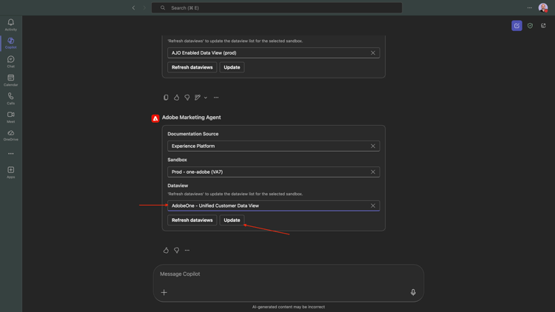Open the Prod - one-adobe (VA7) sandbox dropdown
555x312 pixels.
(274, 172)
